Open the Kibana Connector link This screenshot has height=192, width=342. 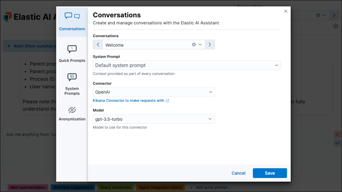tap(128, 101)
